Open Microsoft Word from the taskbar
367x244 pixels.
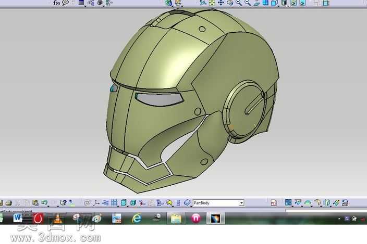point(17,218)
